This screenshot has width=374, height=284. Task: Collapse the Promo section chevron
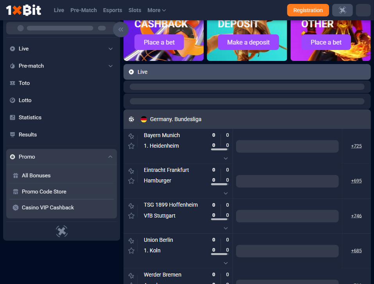click(110, 157)
